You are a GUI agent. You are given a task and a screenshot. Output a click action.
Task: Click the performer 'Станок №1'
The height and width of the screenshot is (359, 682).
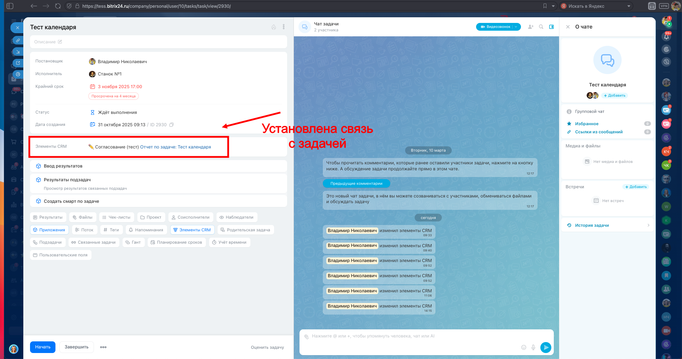[x=109, y=74]
